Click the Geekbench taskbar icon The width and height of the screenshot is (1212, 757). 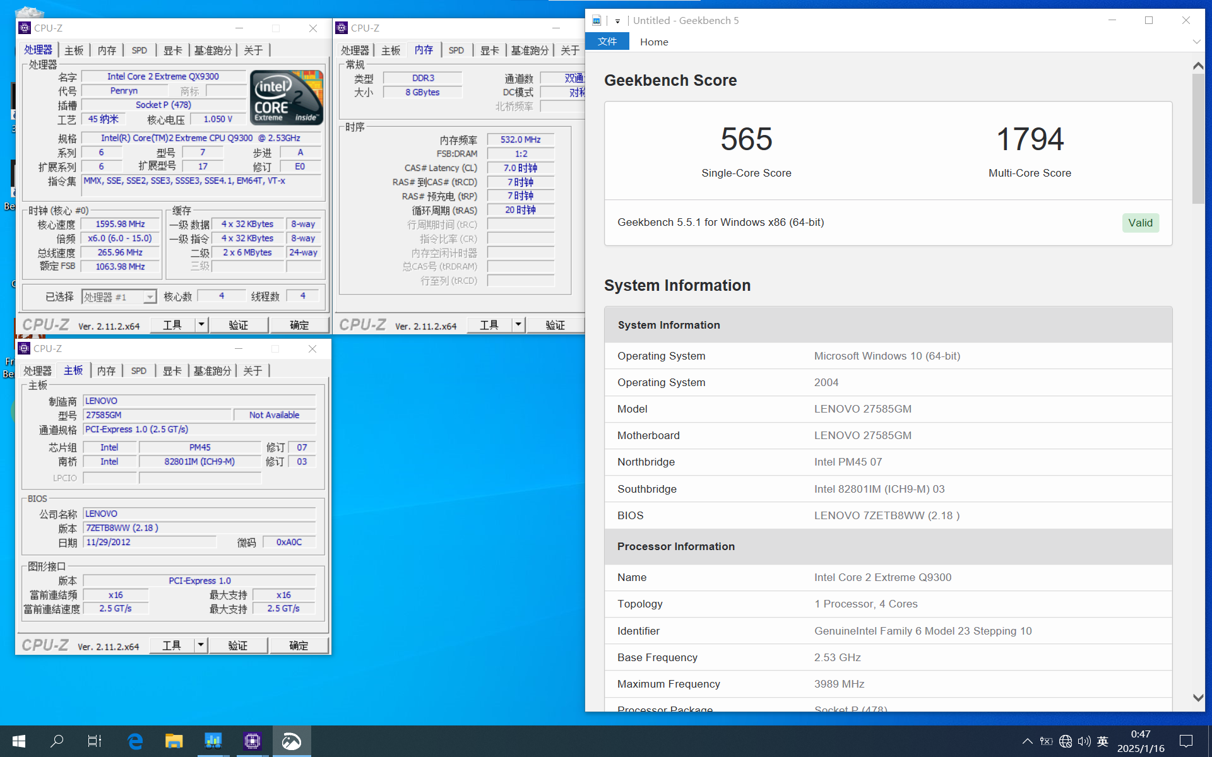point(292,741)
